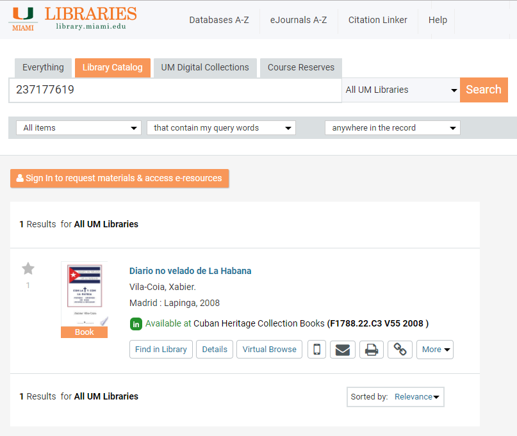517x436 pixels.
Task: Click the book cover thumbnail
Action: click(x=85, y=294)
